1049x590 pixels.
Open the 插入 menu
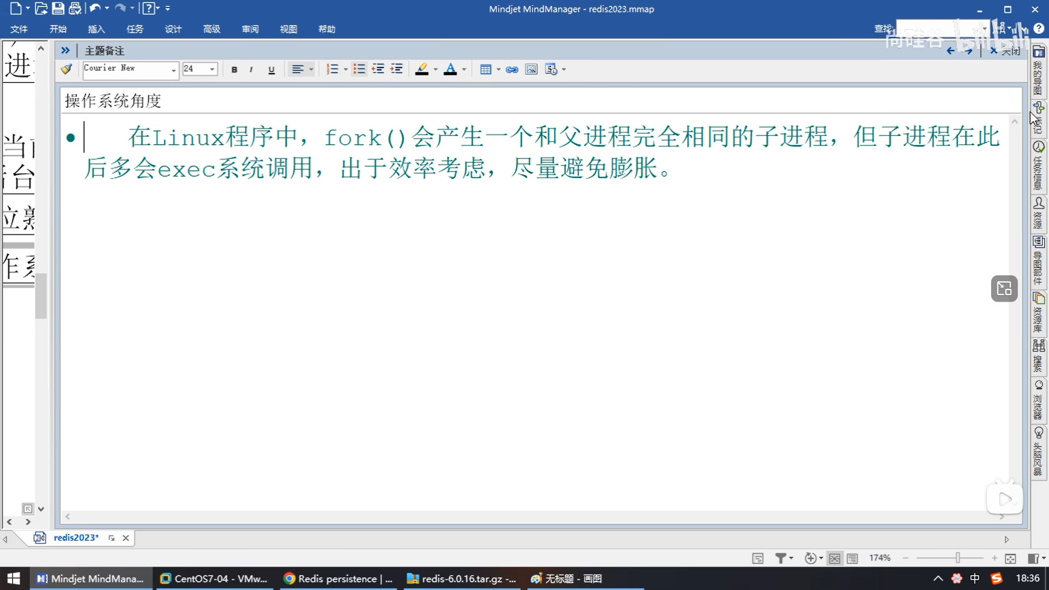coord(96,29)
